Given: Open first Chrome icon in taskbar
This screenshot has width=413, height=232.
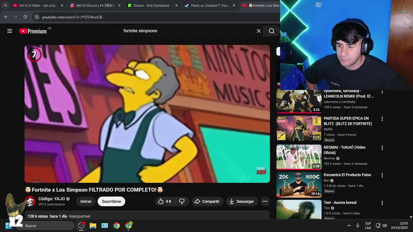Looking at the screenshot, I should (116, 226).
